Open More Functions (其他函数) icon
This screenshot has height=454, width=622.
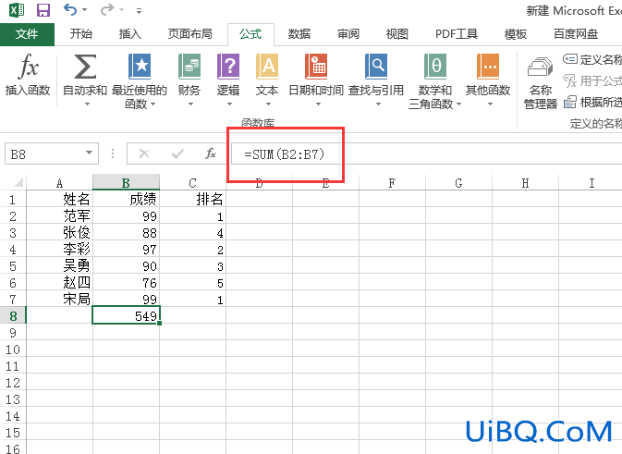point(488,67)
